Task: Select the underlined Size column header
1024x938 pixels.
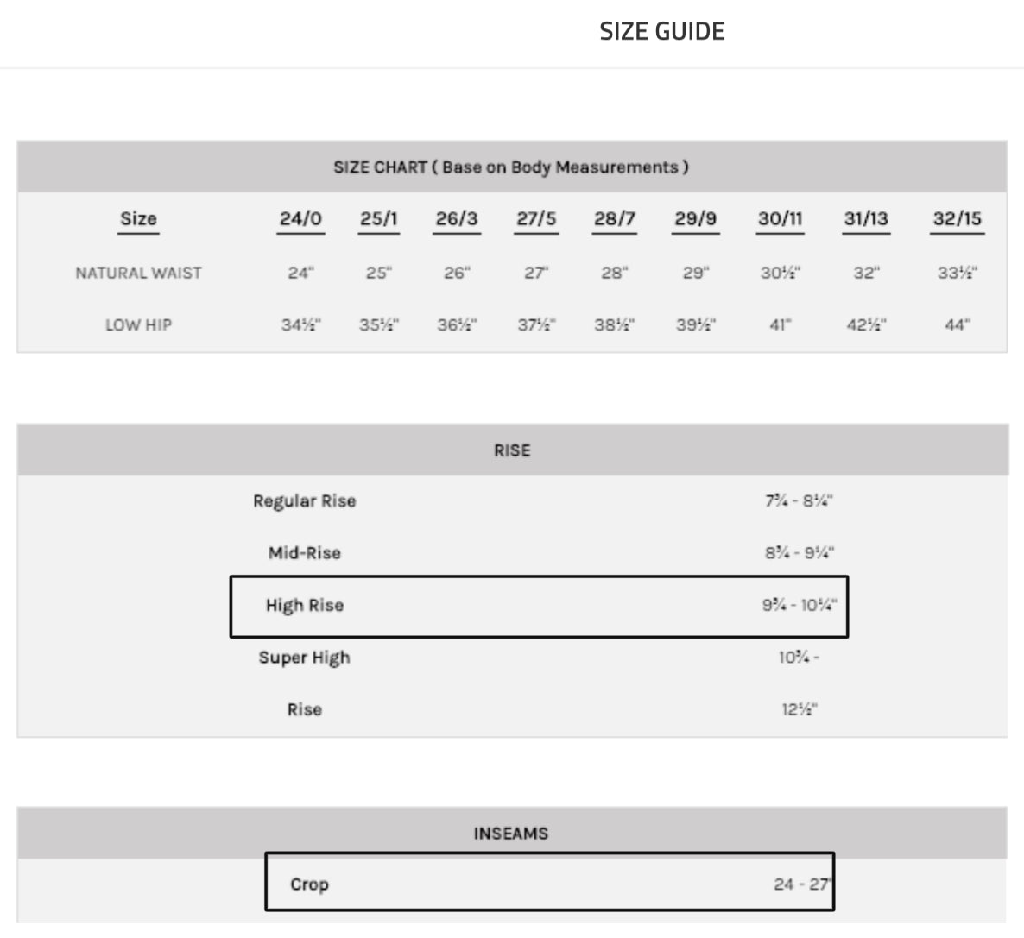Action: click(138, 218)
